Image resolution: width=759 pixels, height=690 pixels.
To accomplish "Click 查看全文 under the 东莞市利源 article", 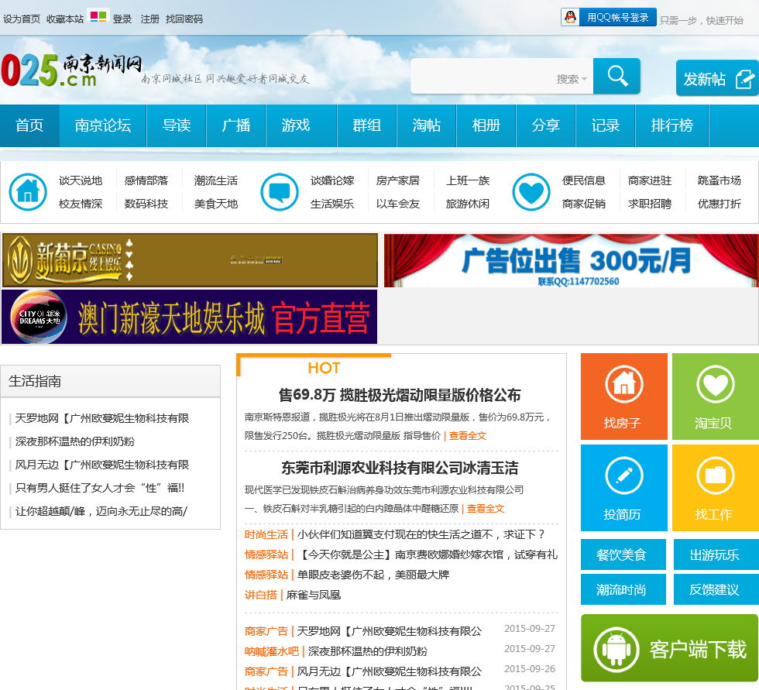I will (x=486, y=509).
